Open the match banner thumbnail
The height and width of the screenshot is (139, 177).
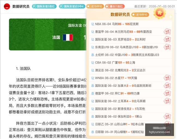coord(48,34)
